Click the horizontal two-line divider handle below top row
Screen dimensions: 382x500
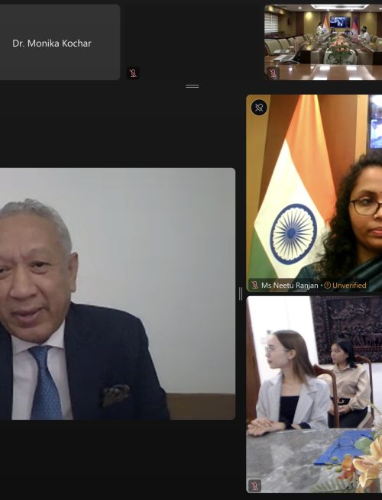(x=192, y=86)
